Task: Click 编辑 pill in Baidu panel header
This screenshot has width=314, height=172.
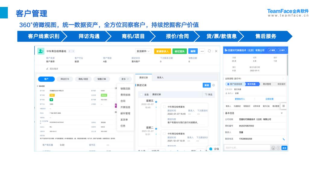Action: [272, 50]
